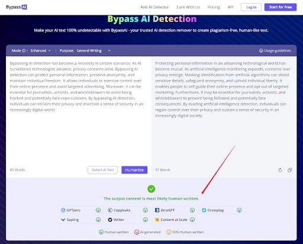Click the BypassAI logo
Screen dimensions: 303x244
17,7
